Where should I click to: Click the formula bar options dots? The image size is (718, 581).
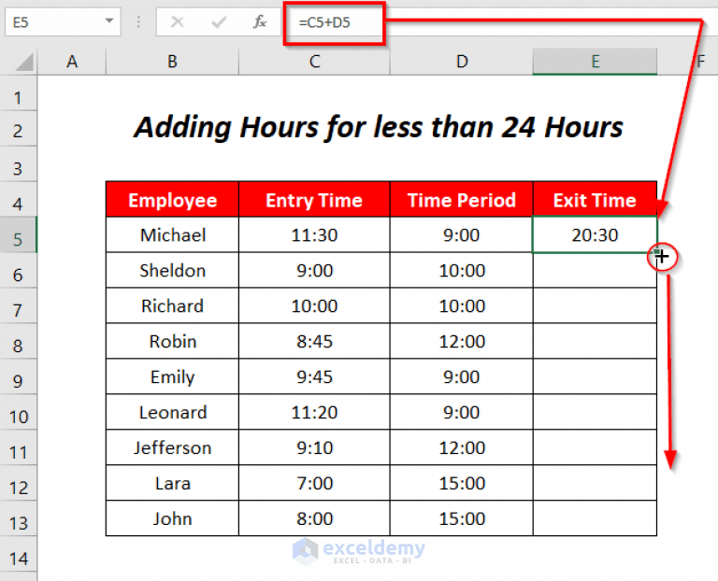tap(138, 21)
